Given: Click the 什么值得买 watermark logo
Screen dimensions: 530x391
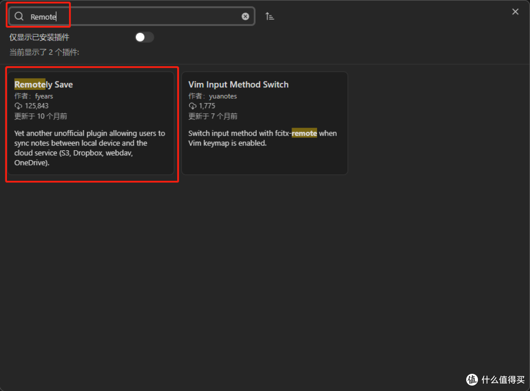Looking at the screenshot, I should pyautogui.click(x=472, y=379).
